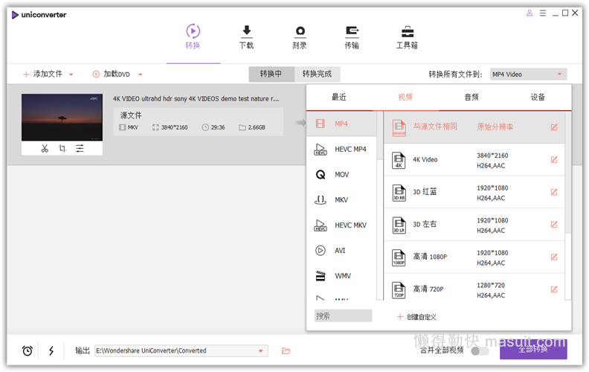Open the output path dropdown
This screenshot has width=589, height=372.
(x=261, y=350)
